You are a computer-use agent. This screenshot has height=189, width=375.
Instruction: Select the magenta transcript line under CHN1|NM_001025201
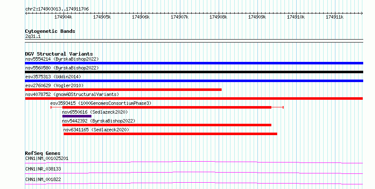tap(194, 162)
